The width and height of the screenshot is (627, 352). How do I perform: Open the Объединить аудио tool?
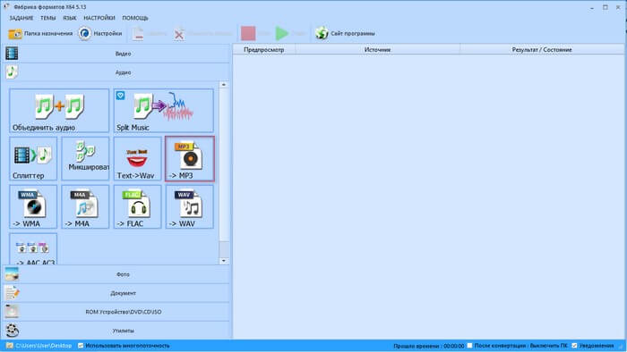pyautogui.click(x=59, y=111)
